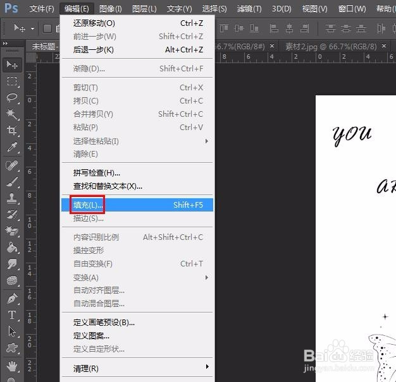Select the Paint Bucket tool
The height and width of the screenshot is (382, 396).
12,248
